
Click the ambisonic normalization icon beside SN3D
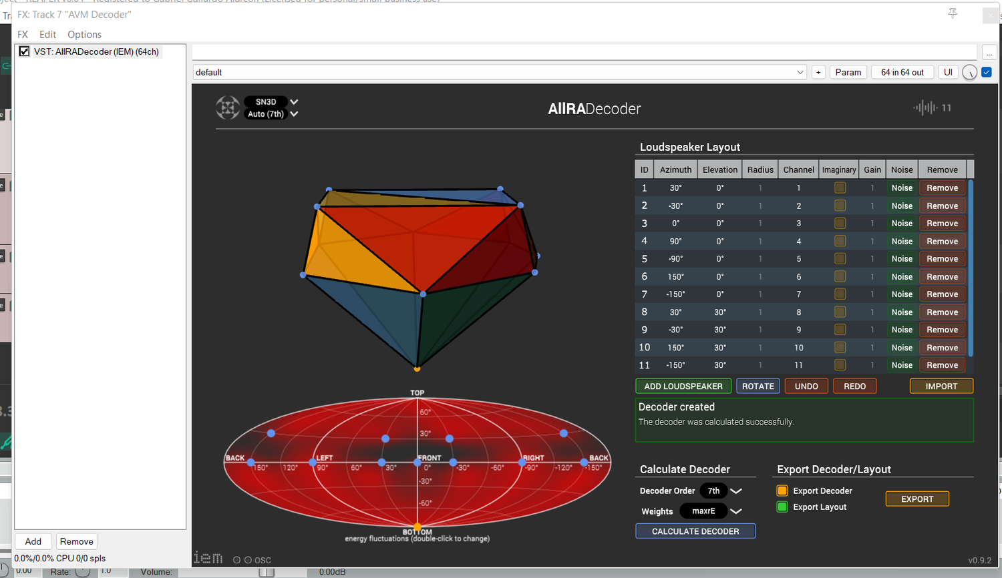point(228,107)
